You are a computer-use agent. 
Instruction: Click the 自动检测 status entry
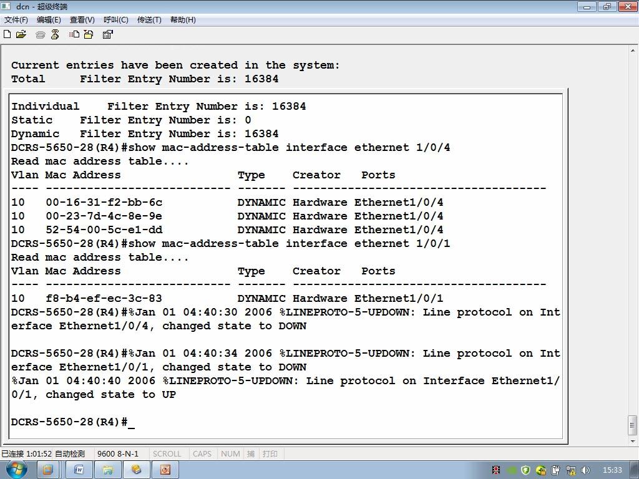click(x=70, y=454)
